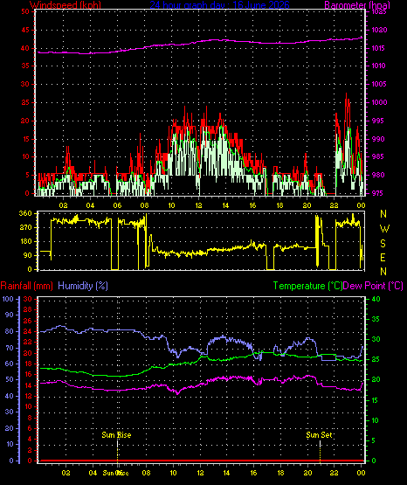Click the 45 value on windspeed axis
The image size is (407, 485).
[25, 30]
